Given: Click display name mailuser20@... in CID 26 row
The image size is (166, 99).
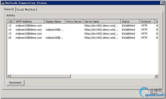Looking at the screenshot, I should [x=54, y=38].
